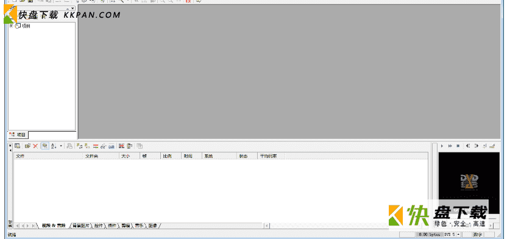Click the 数字 status indicator
This screenshot has height=239, width=507.
478,235
